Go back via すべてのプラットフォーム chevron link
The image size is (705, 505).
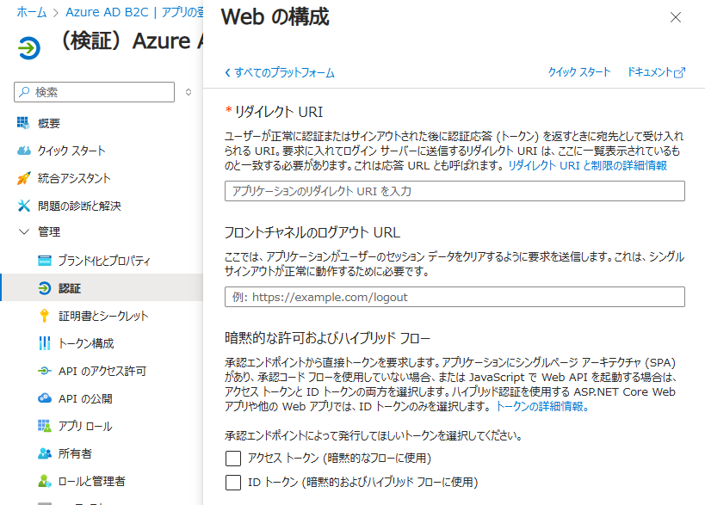280,72
